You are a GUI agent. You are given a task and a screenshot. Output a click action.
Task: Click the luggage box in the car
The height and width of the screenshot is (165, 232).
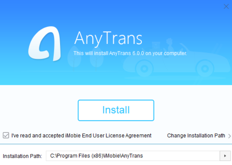coord(155,46)
